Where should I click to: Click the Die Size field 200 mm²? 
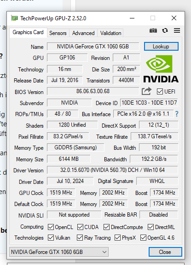[127, 69]
